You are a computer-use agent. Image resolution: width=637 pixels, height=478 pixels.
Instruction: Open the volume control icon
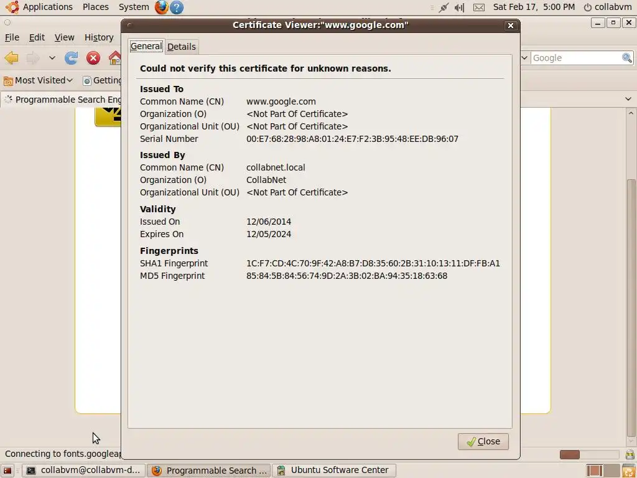[x=459, y=7]
